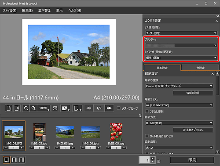
Task: Click the ロール紙オプション button
Action: coord(193,130)
